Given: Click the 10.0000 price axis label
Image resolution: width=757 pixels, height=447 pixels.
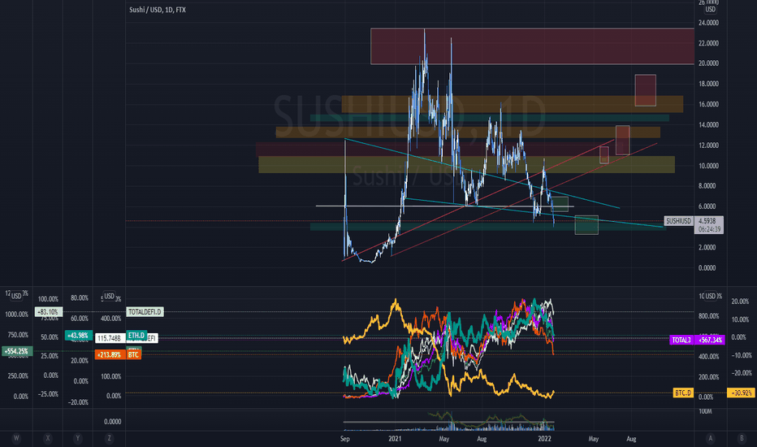Looking at the screenshot, I should 708,166.
